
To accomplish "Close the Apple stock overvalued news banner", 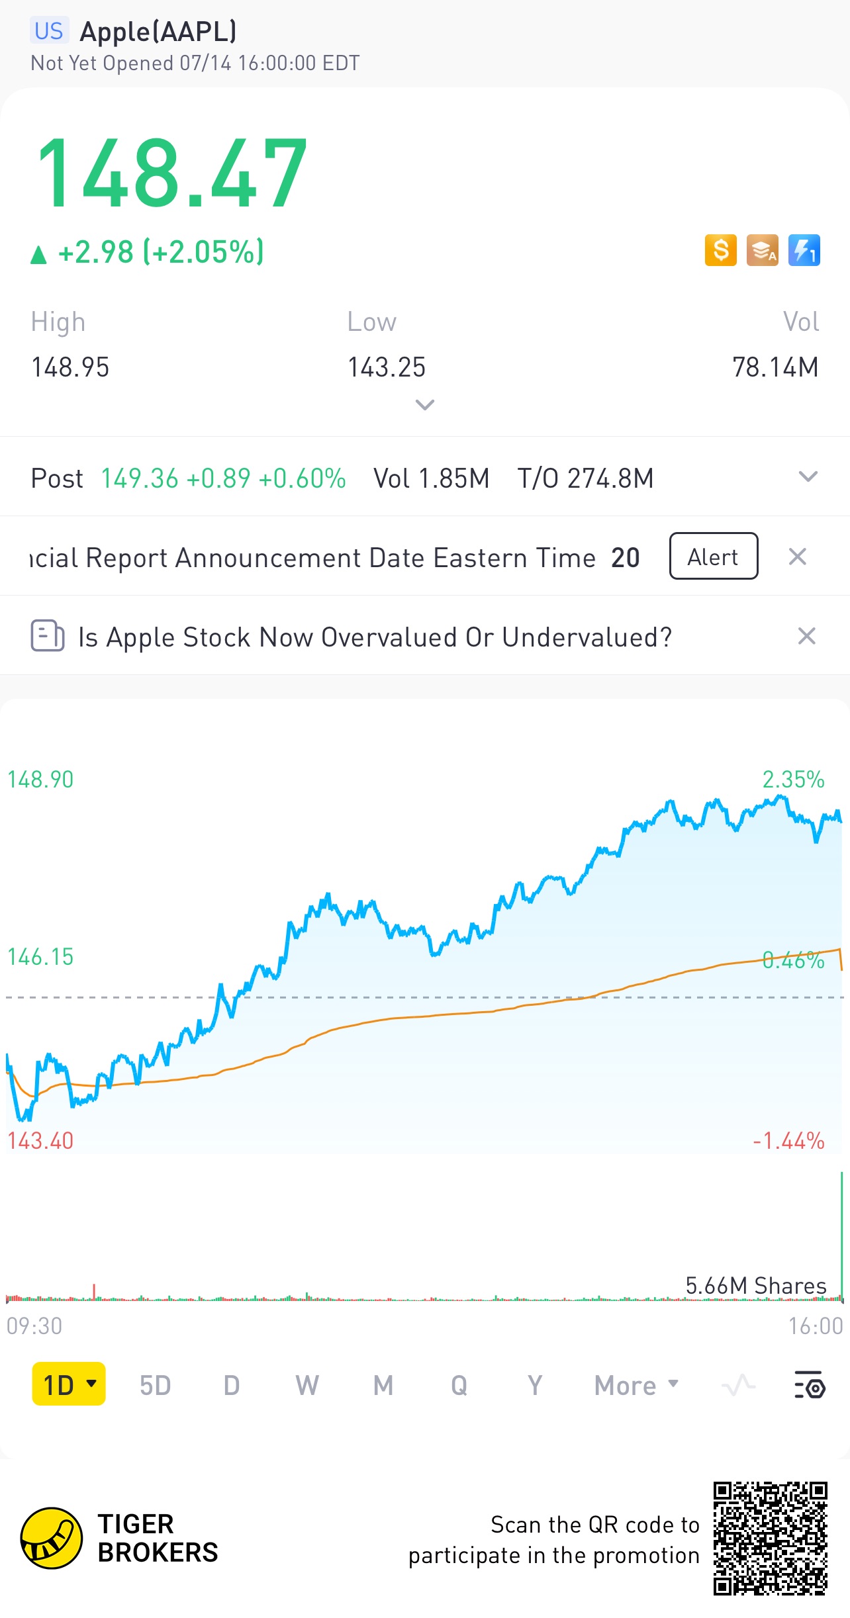I will (806, 636).
